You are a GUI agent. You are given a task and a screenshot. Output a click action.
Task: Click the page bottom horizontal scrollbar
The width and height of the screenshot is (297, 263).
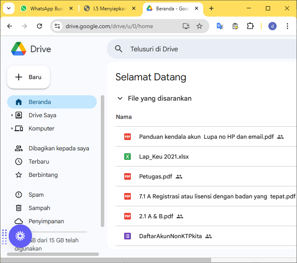pyautogui.click(x=106, y=260)
